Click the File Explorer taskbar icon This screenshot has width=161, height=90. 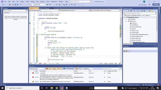coord(52,88)
